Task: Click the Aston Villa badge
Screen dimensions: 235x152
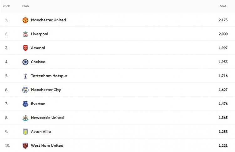Action: (x=25, y=132)
